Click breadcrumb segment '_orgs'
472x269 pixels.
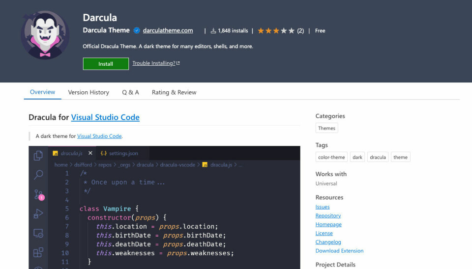124,165
